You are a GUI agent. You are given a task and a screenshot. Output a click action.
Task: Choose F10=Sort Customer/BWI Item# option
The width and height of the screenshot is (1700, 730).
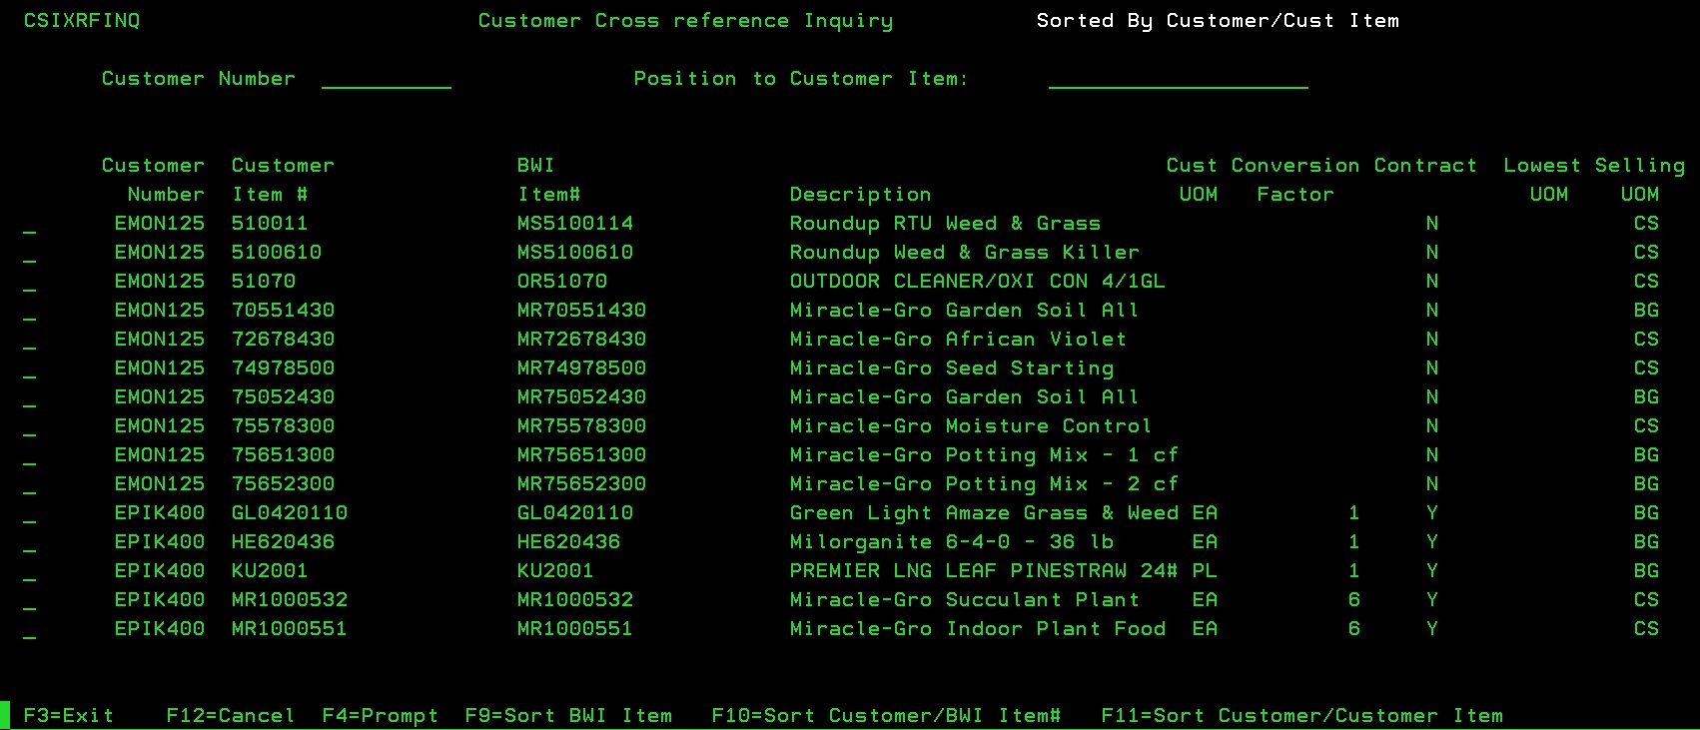click(x=886, y=716)
